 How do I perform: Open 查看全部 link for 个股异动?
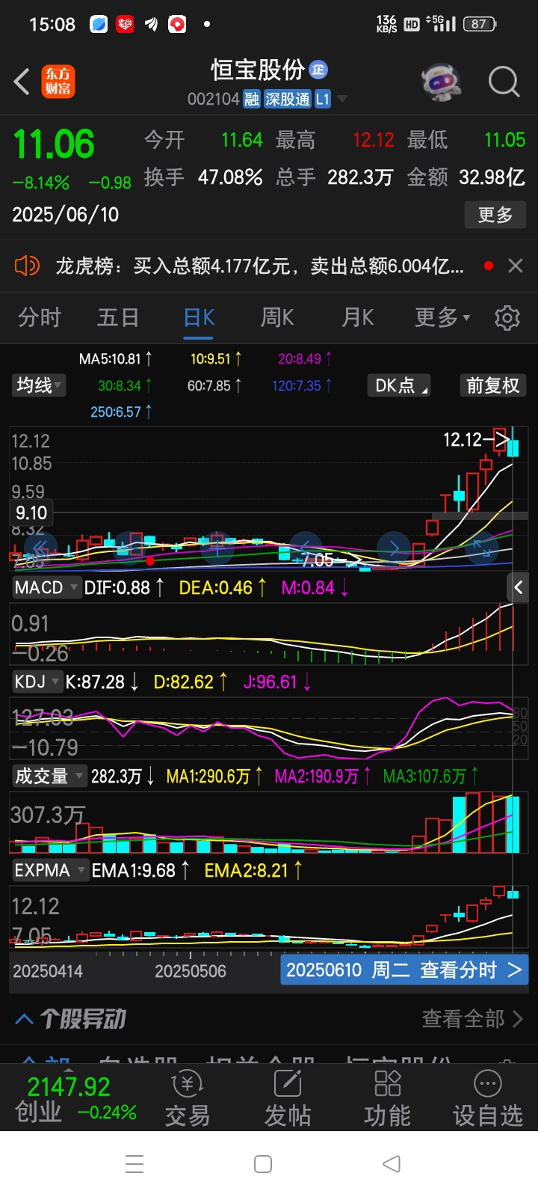[472, 1019]
